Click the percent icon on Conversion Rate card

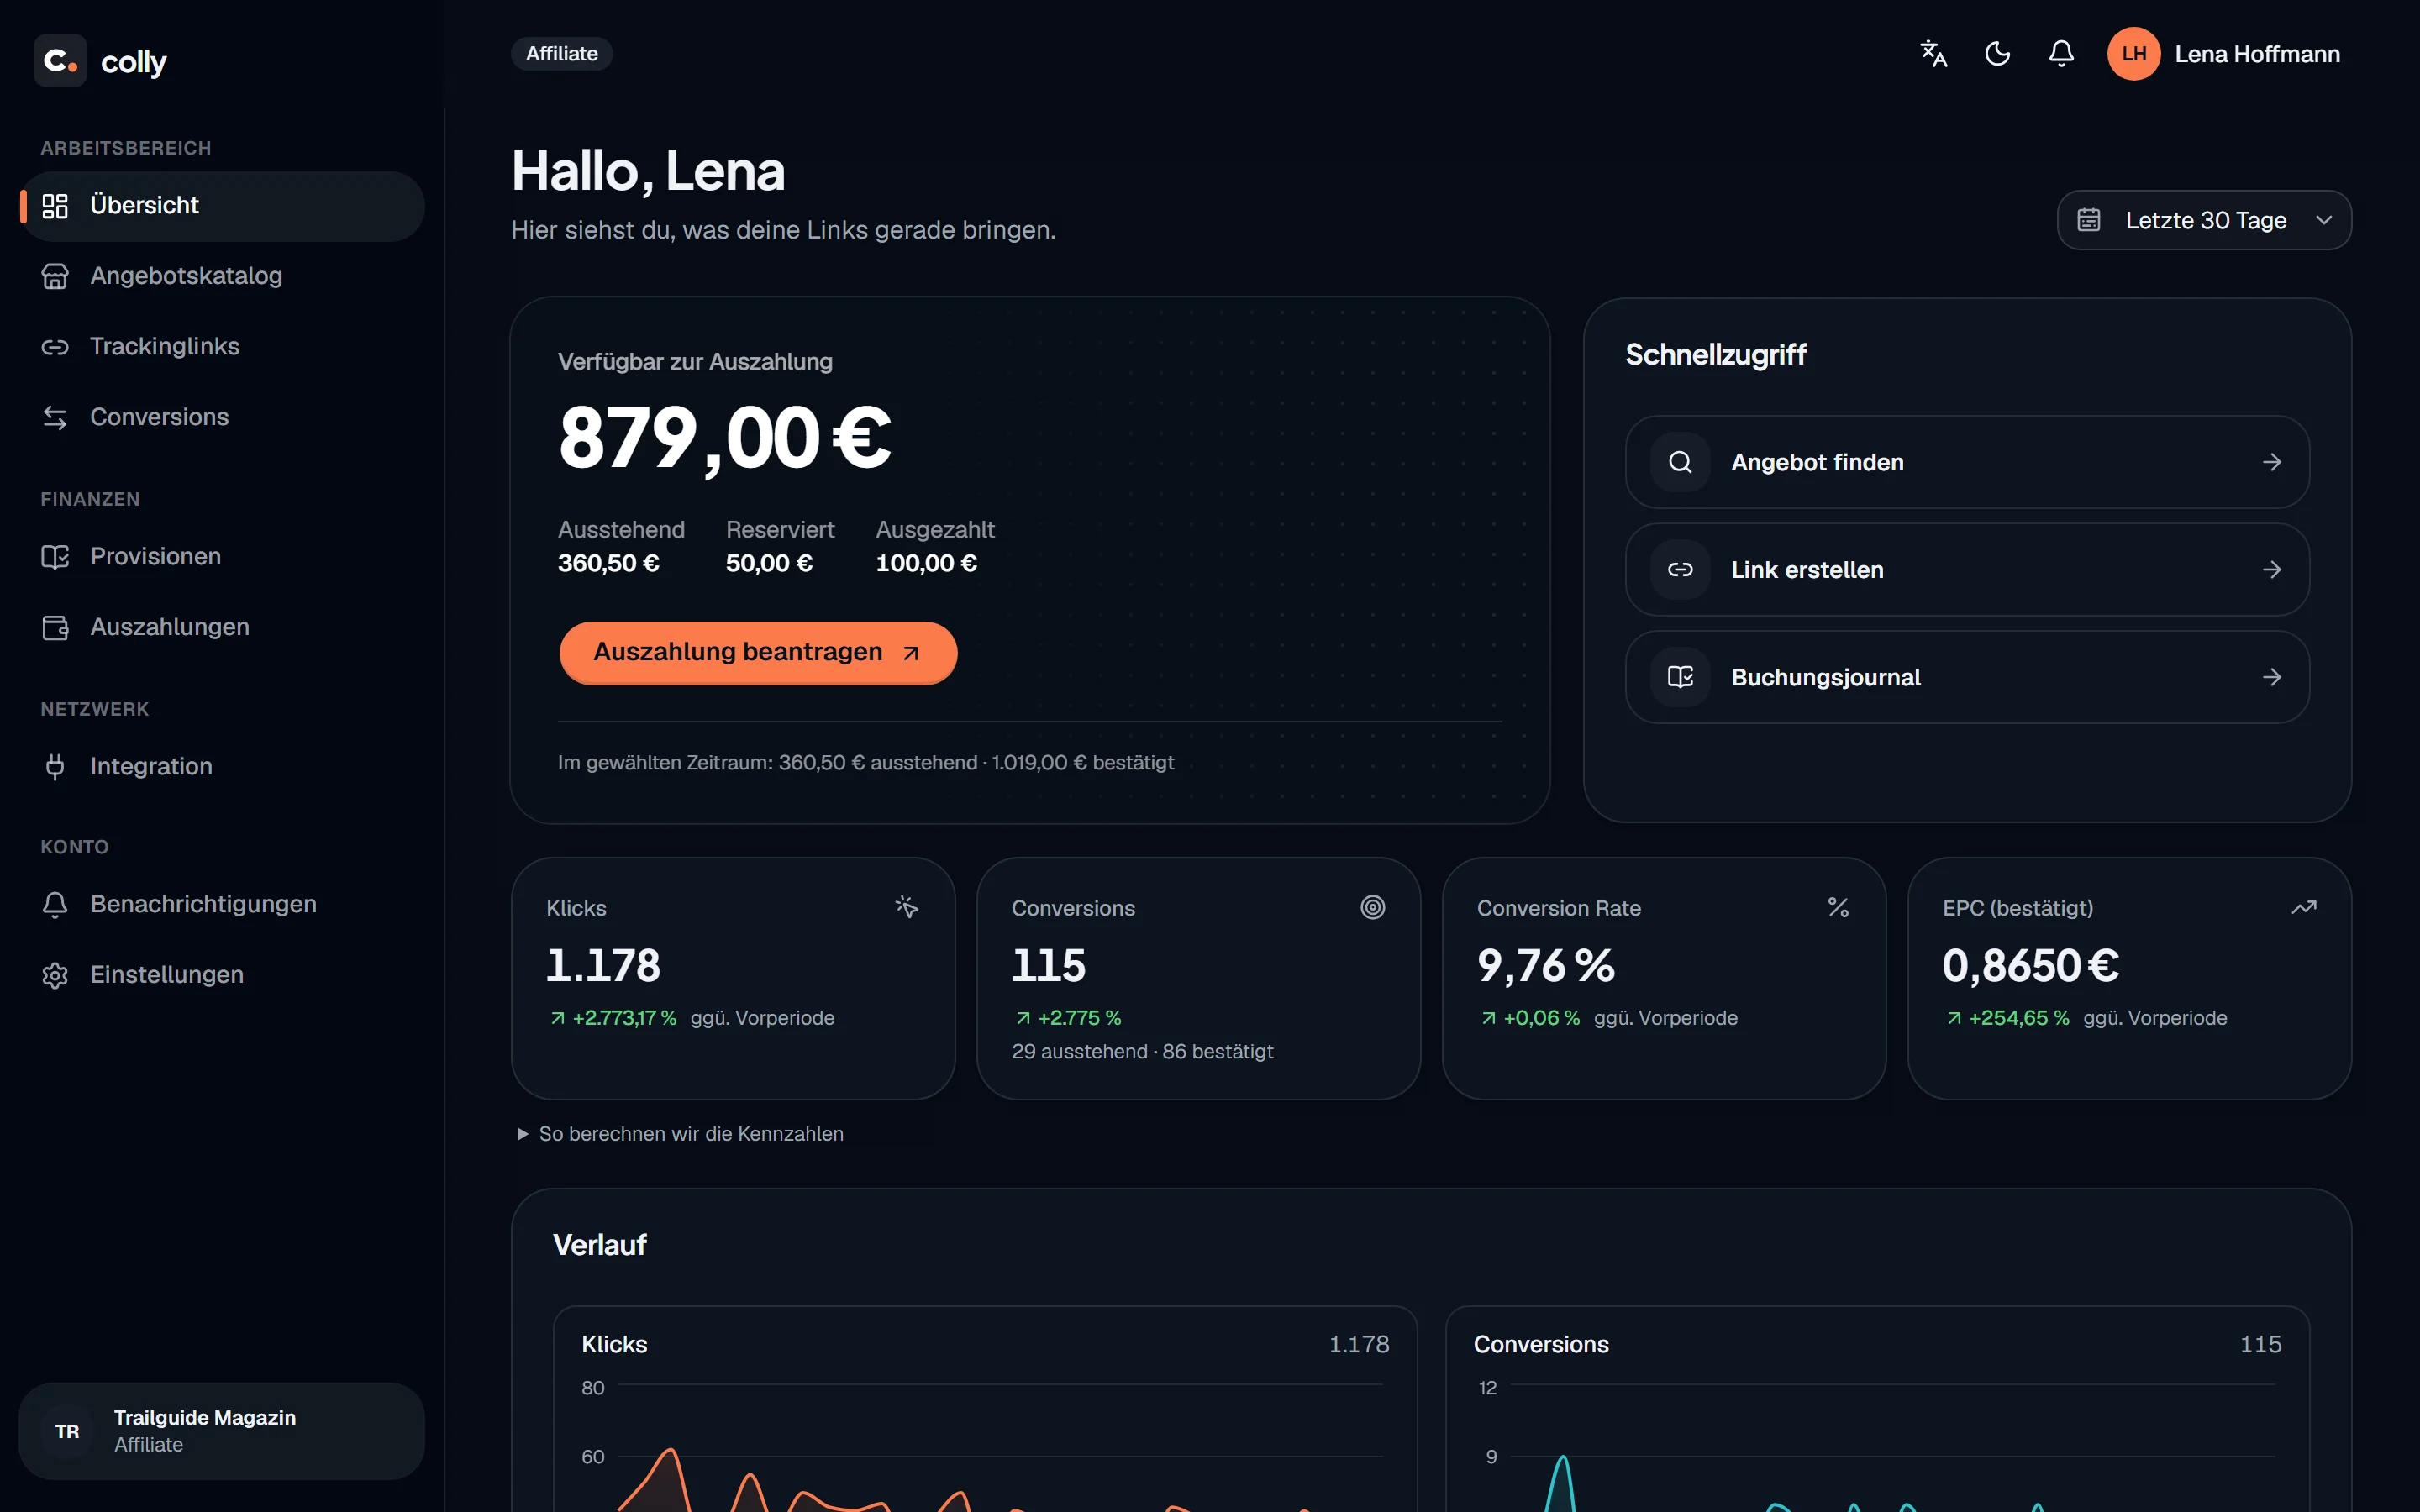[1838, 907]
